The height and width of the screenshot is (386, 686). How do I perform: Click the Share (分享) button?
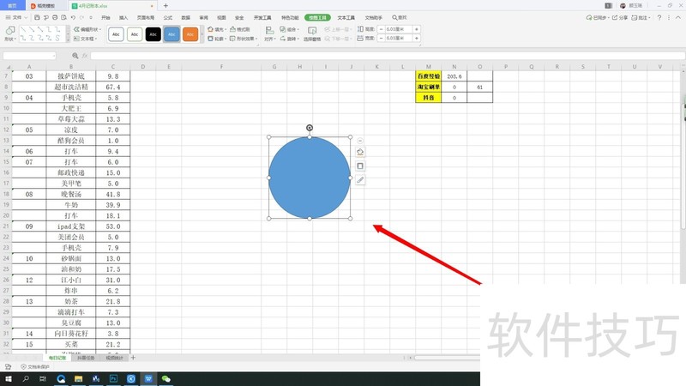pyautogui.click(x=619, y=17)
